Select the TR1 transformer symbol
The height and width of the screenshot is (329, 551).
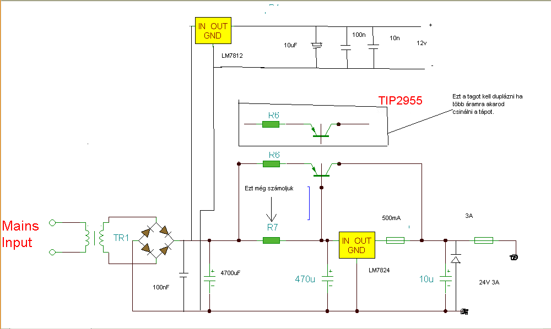(x=94, y=238)
